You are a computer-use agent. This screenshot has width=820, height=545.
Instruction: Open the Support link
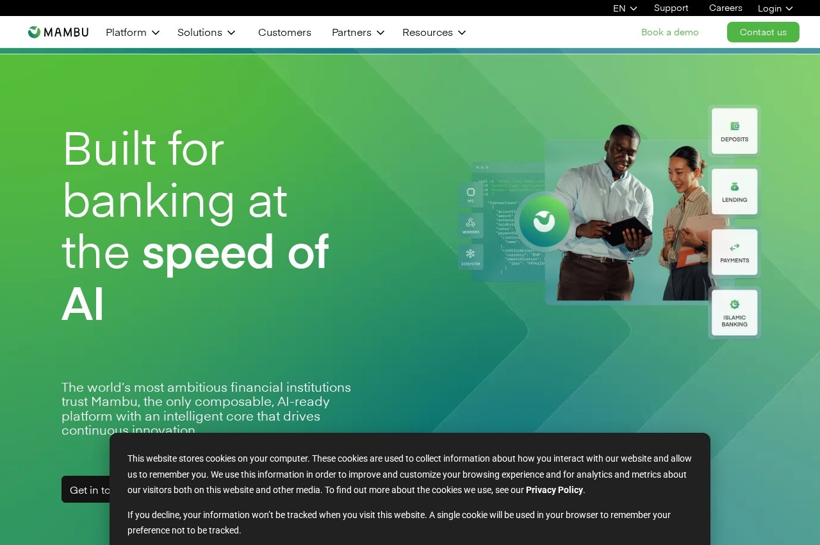pyautogui.click(x=671, y=8)
